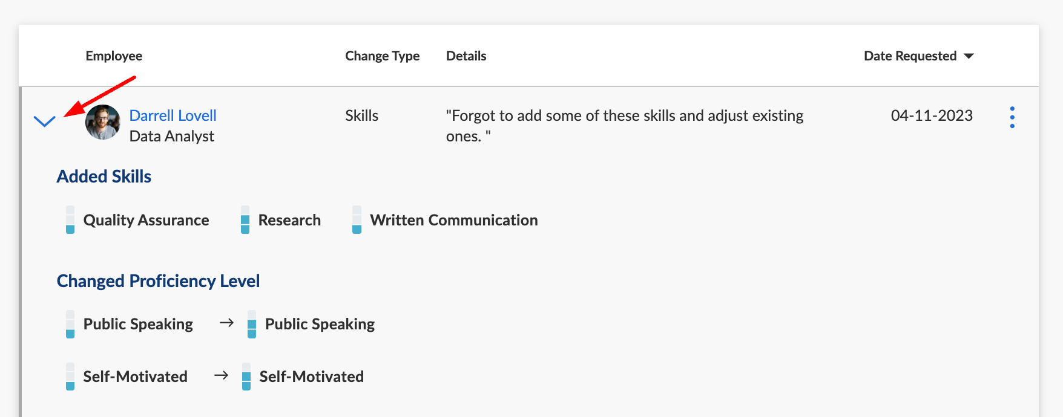
Task: Open the Darrell Lovell profile link
Action: [x=173, y=115]
